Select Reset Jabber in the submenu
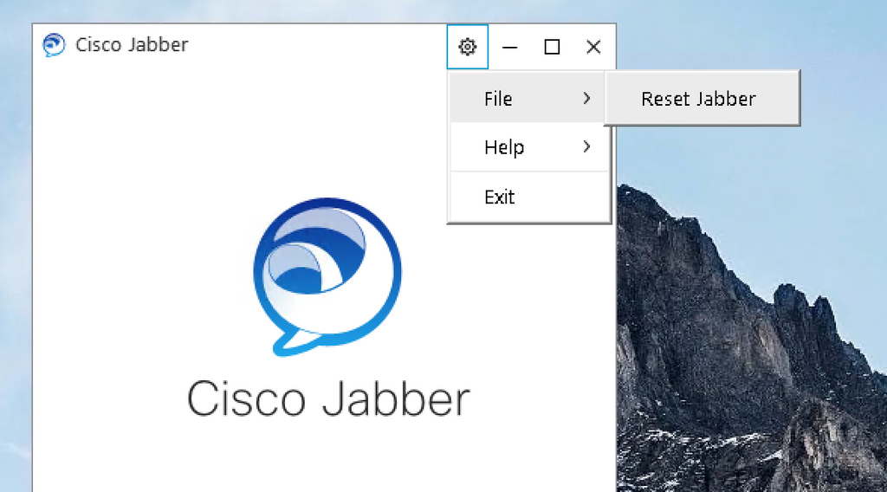The image size is (887, 492). click(x=698, y=99)
